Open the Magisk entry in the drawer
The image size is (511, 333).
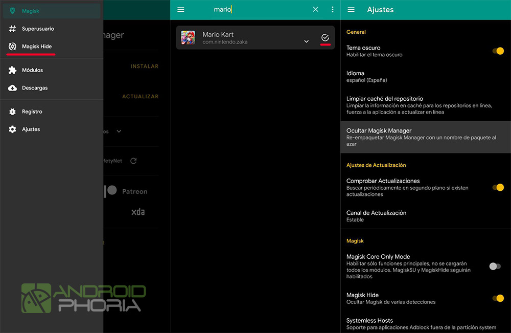pos(52,11)
